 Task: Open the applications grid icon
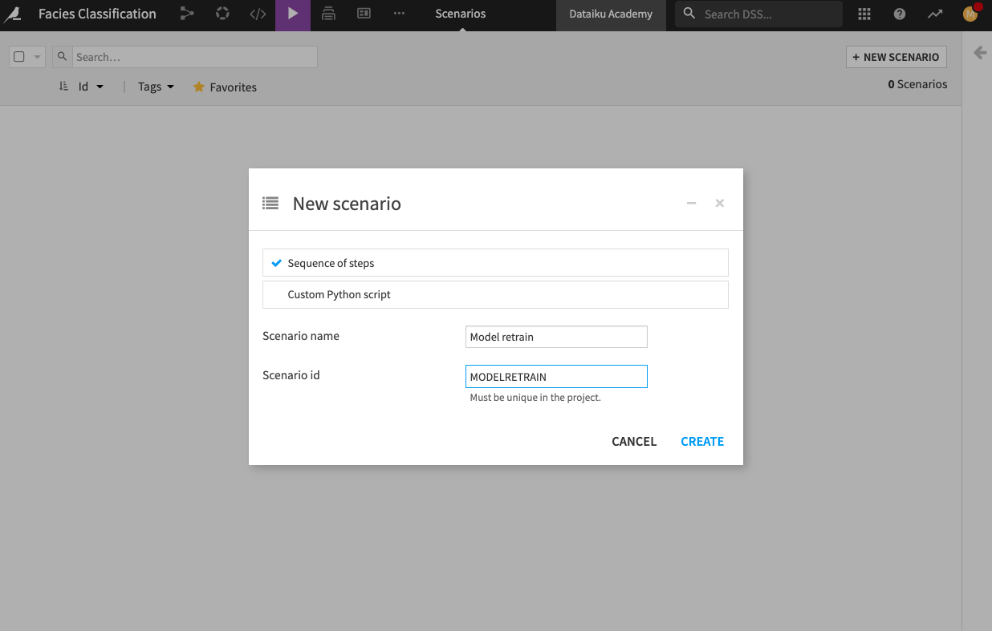(x=864, y=14)
